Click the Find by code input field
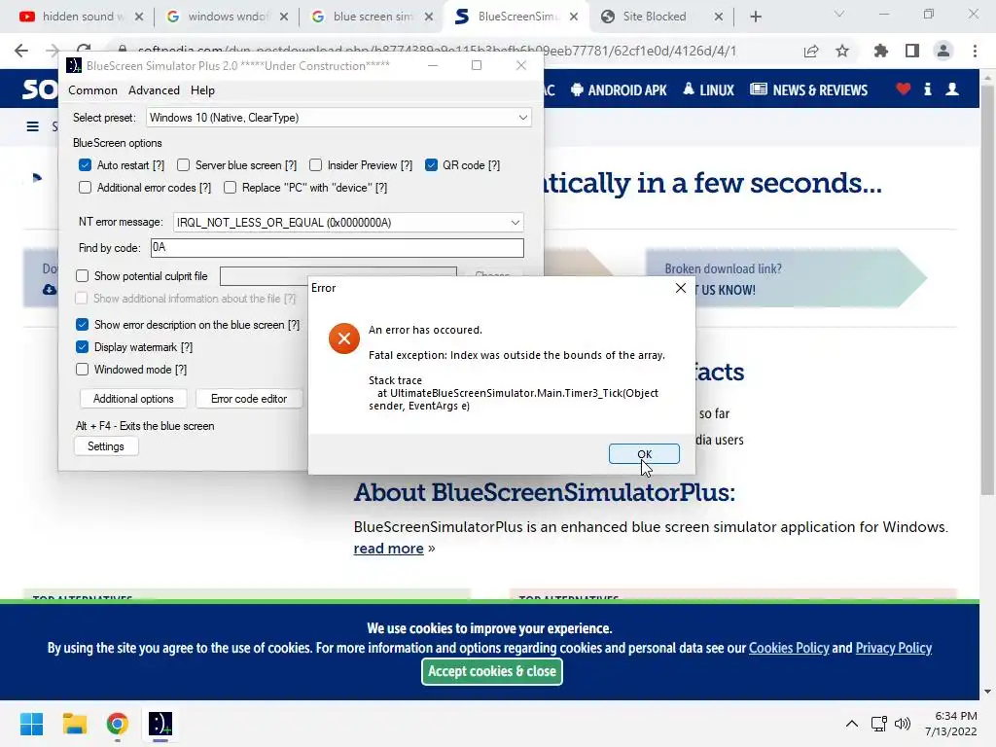This screenshot has width=996, height=747. point(338,248)
